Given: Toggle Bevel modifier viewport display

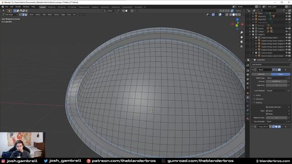Looking at the screenshot, I should (276, 70).
